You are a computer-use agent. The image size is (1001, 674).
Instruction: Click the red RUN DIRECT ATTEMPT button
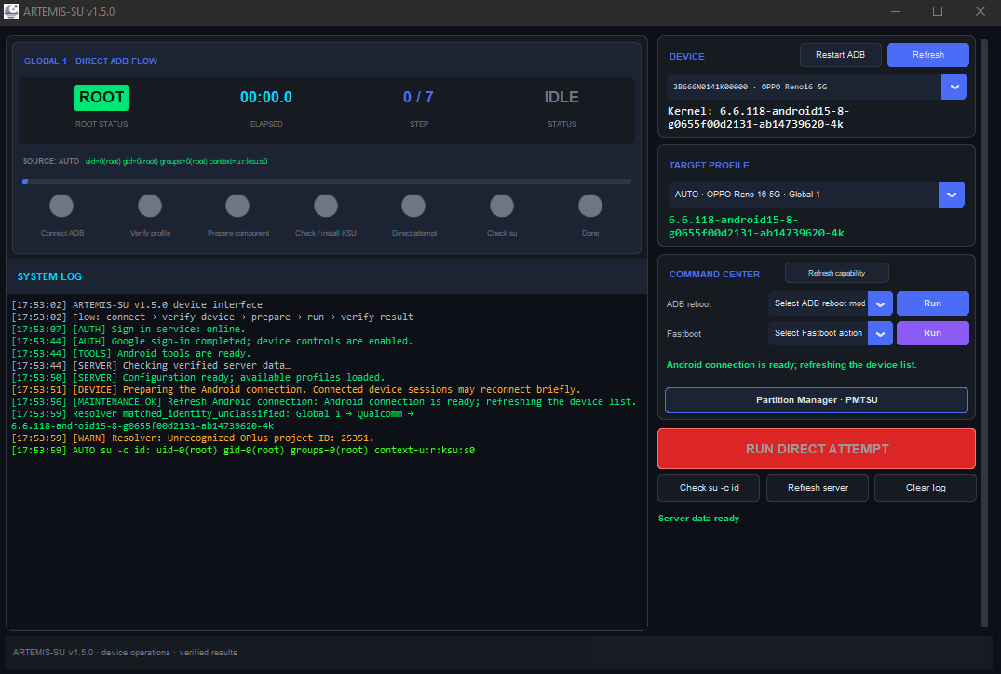[x=817, y=449]
